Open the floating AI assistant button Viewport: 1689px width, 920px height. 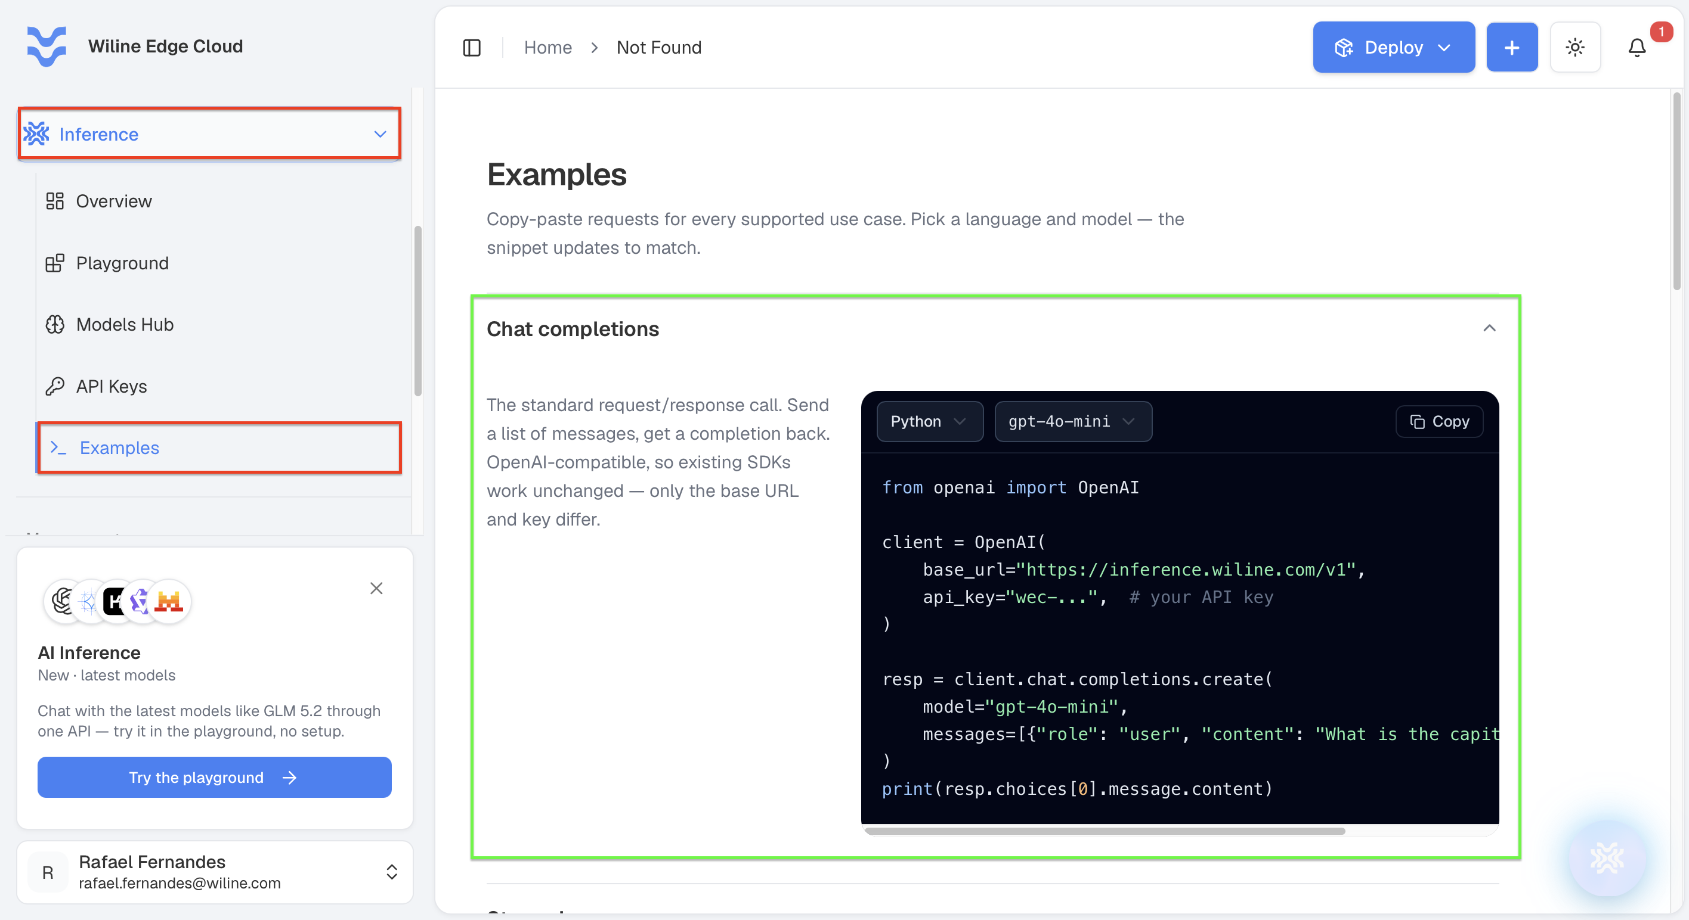tap(1606, 858)
